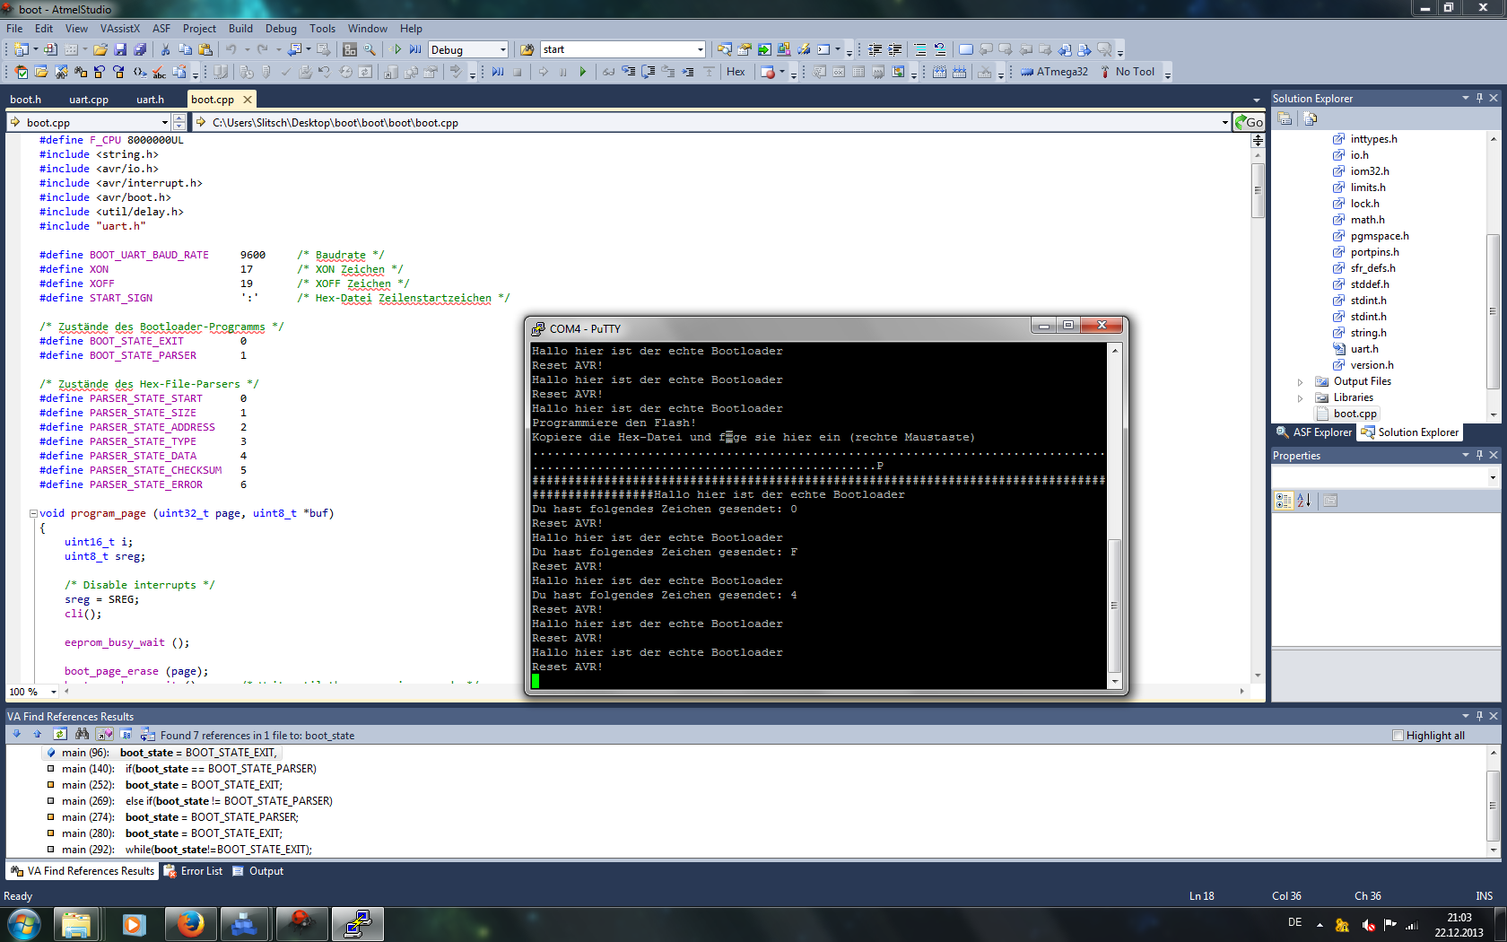Switch to the boot.h tab
The image size is (1507, 942).
tap(25, 100)
